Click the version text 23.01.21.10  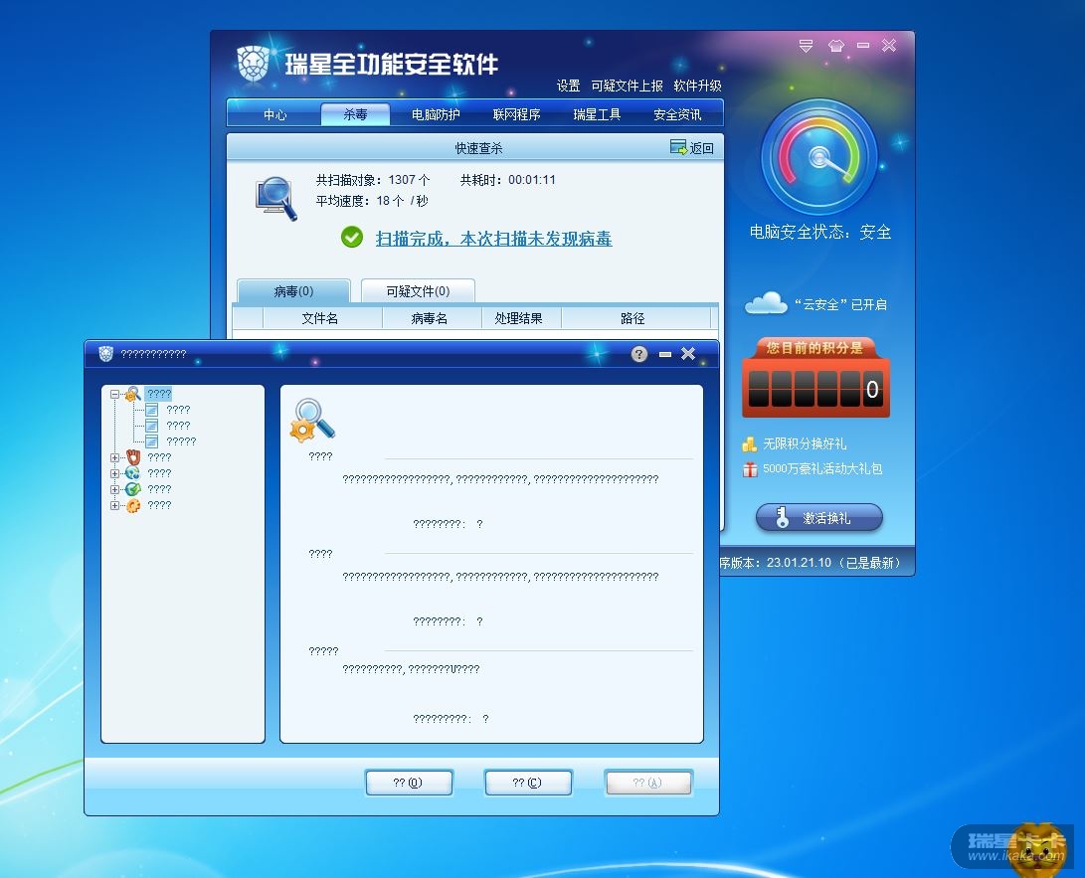[x=799, y=563]
